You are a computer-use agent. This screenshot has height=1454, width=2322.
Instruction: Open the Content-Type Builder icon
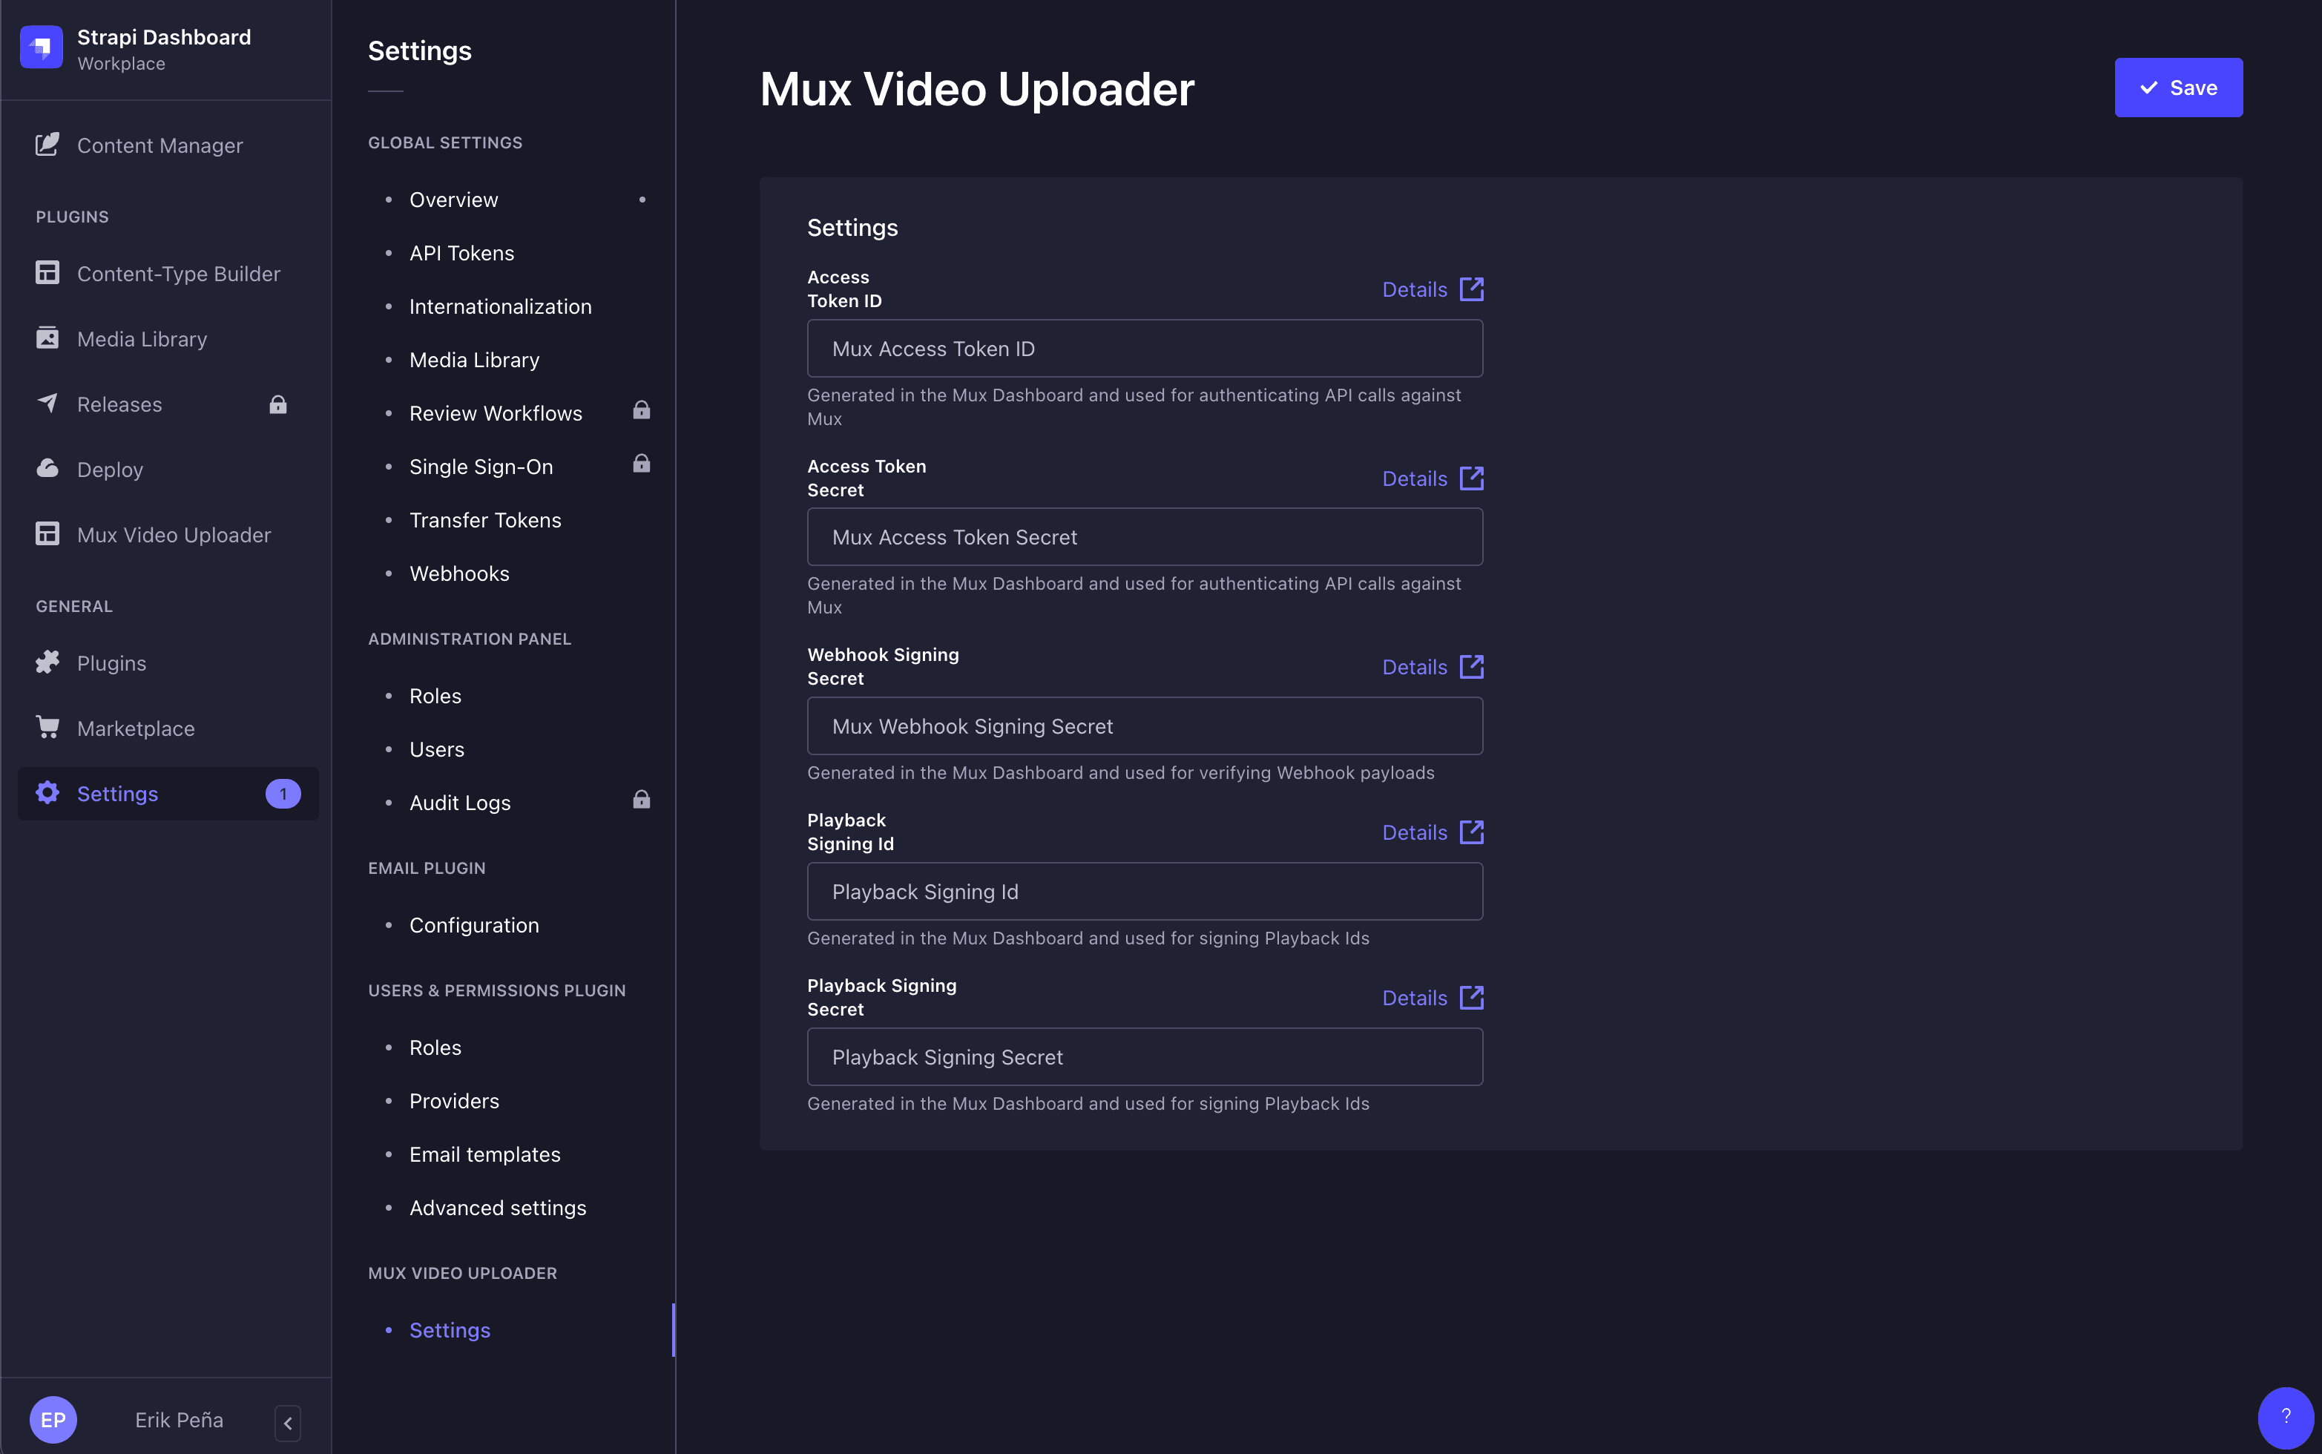[47, 273]
